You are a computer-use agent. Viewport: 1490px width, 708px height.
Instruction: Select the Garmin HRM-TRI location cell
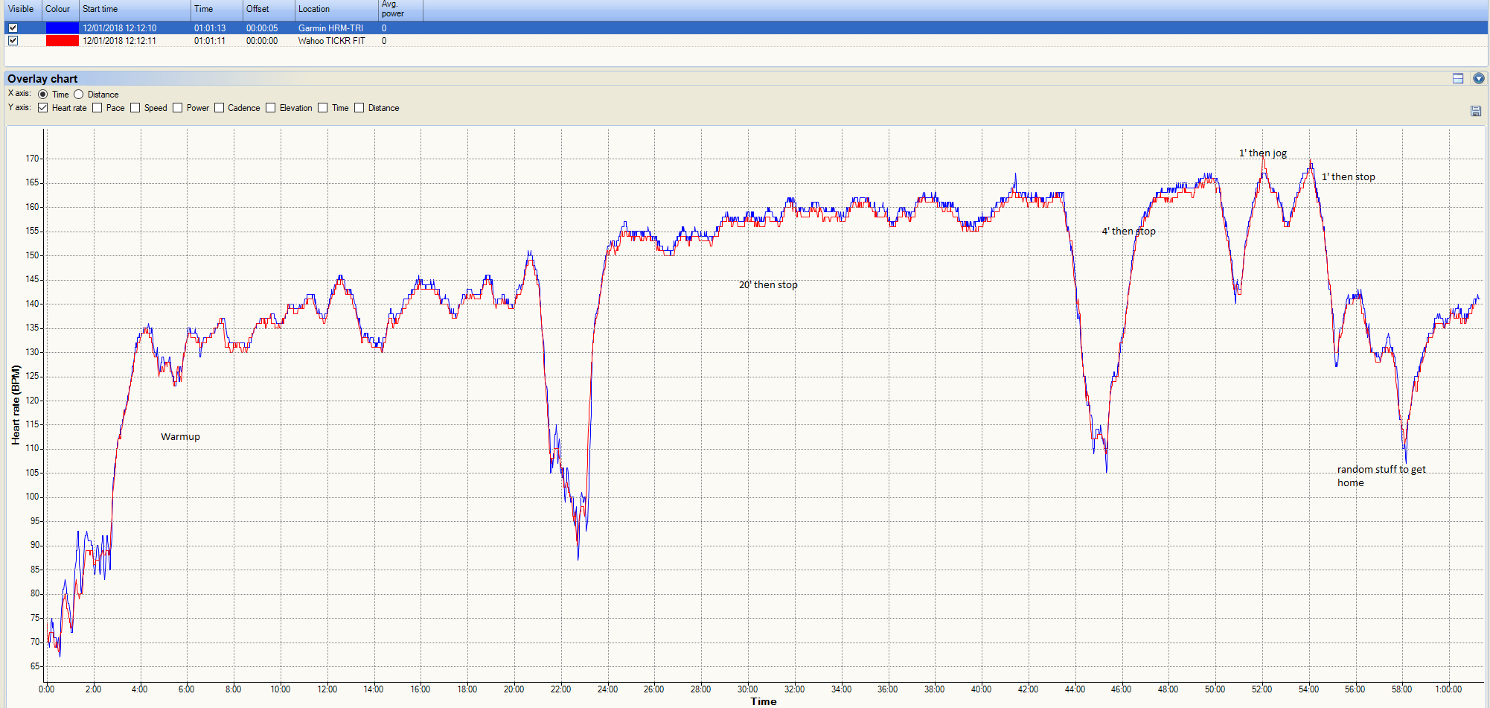[x=331, y=28]
